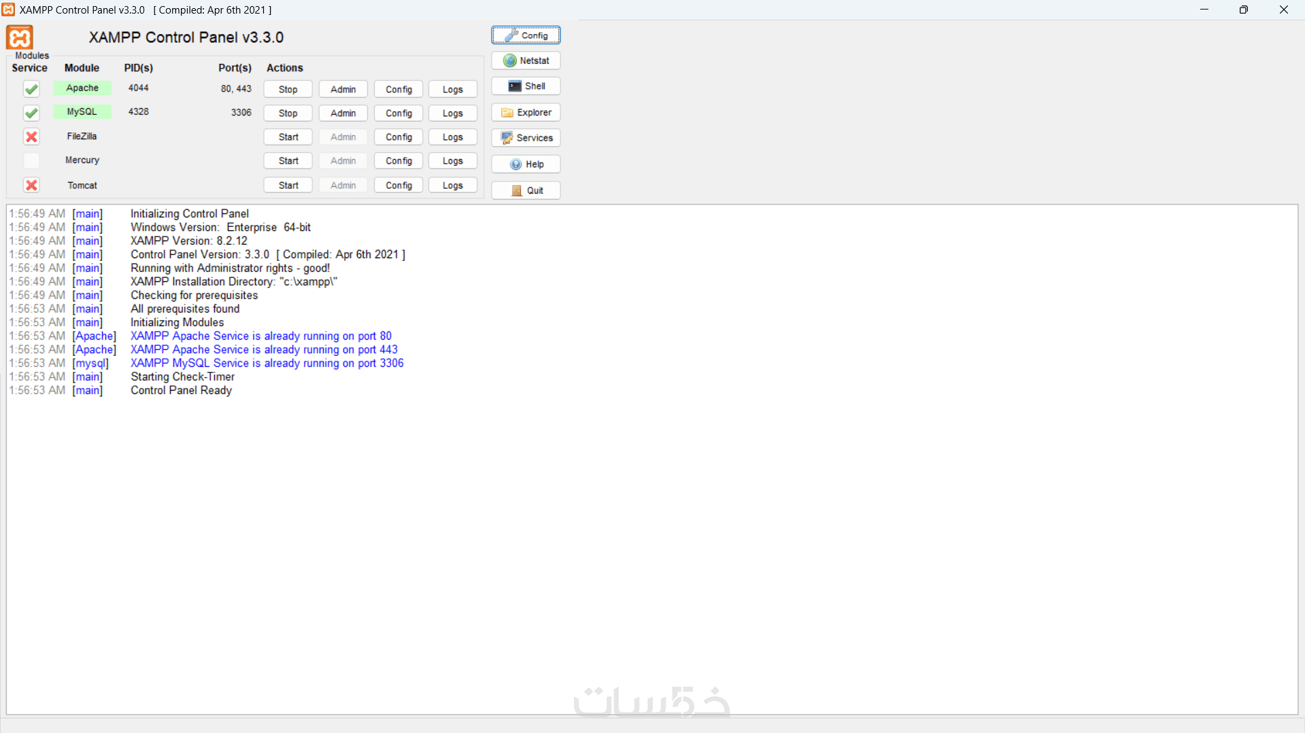Open the Windows Services manager
The height and width of the screenshot is (733, 1305).
pos(526,138)
